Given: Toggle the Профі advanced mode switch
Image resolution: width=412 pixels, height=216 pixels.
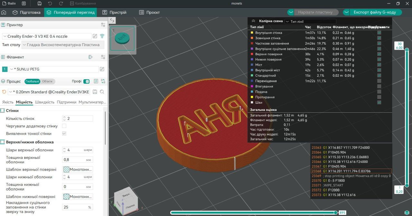Looking at the screenshot, I should pyautogui.click(x=86, y=82).
